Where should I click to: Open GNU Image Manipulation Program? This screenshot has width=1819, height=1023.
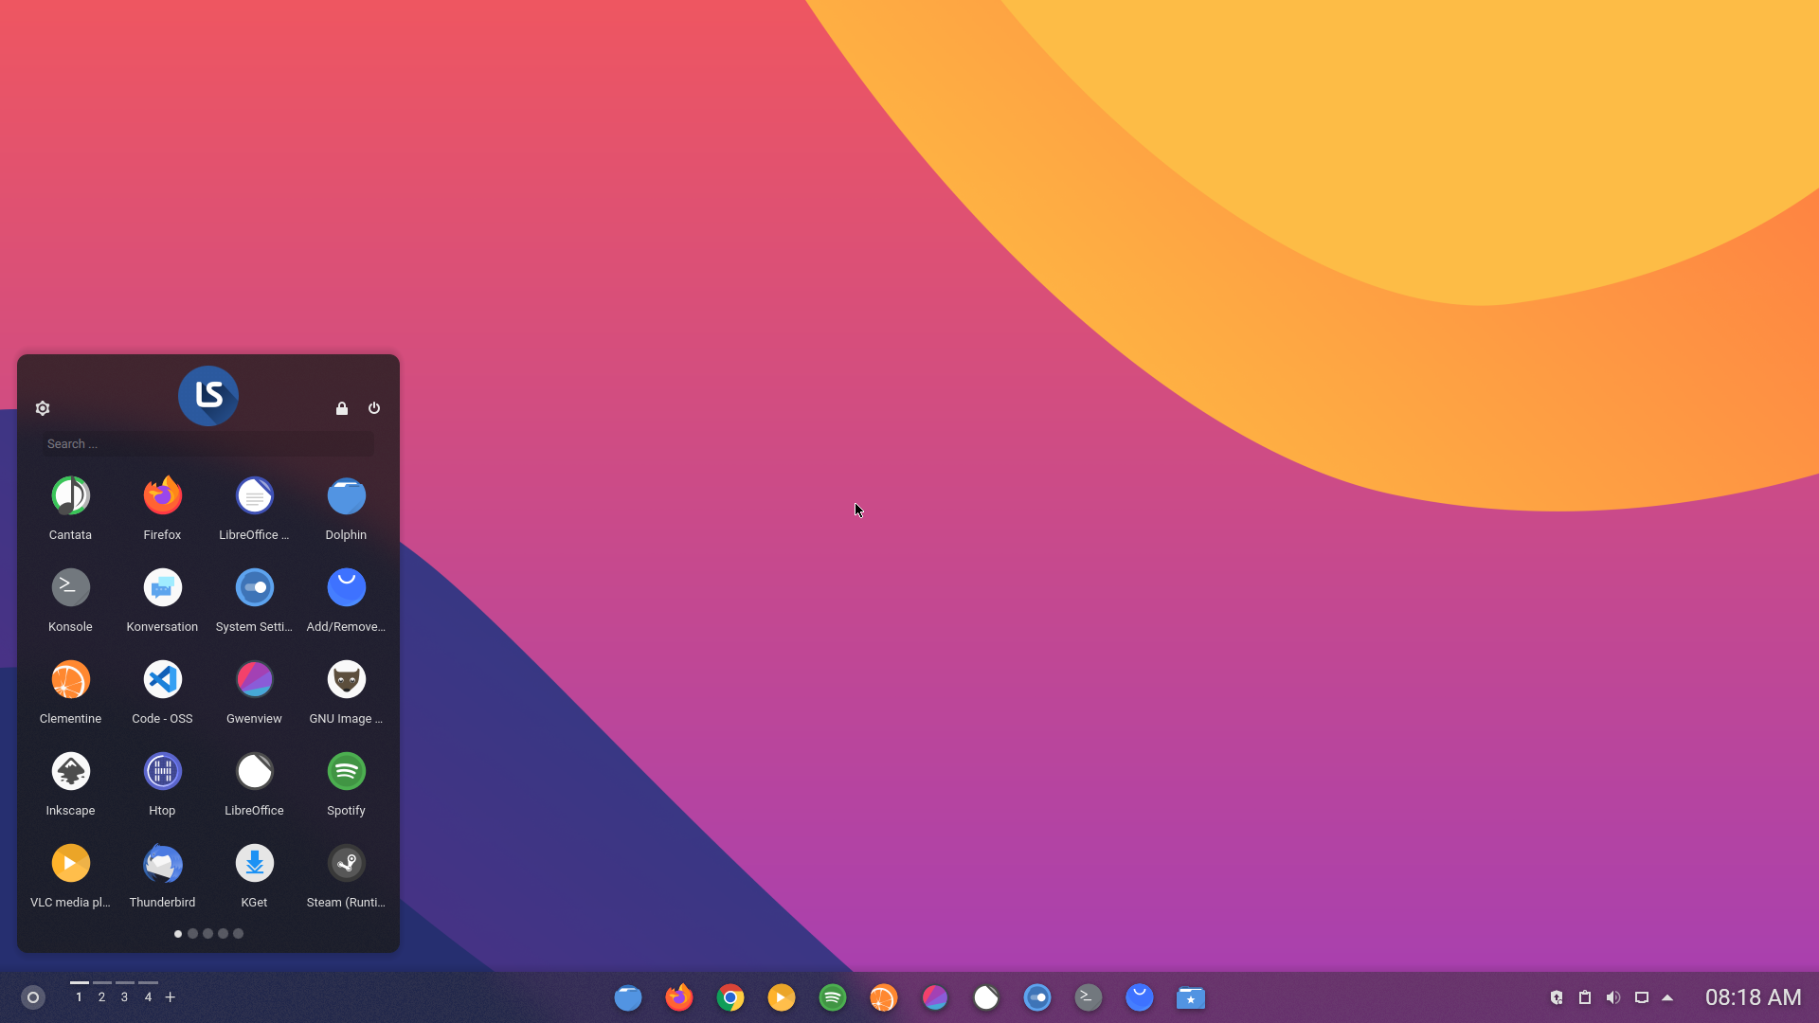pyautogui.click(x=346, y=679)
